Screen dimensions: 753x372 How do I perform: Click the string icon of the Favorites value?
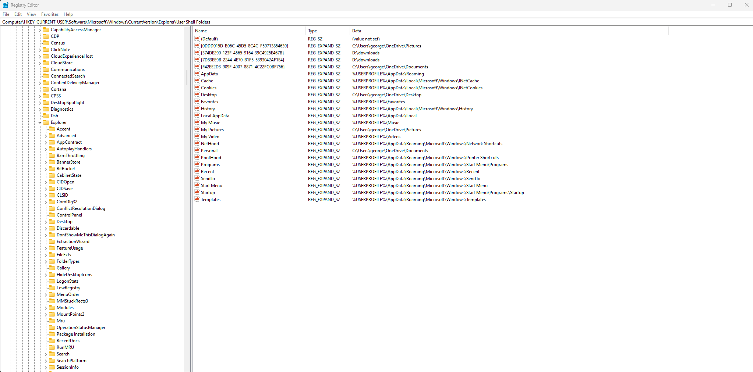[x=197, y=101]
